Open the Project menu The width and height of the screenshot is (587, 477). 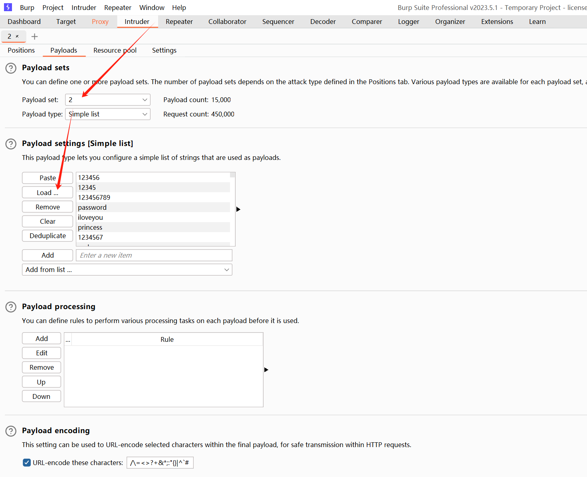pos(53,8)
